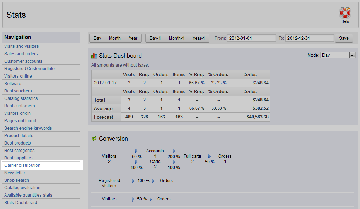Click the Average sales $382.52
The height and width of the screenshot is (209, 360).
[x=260, y=108]
